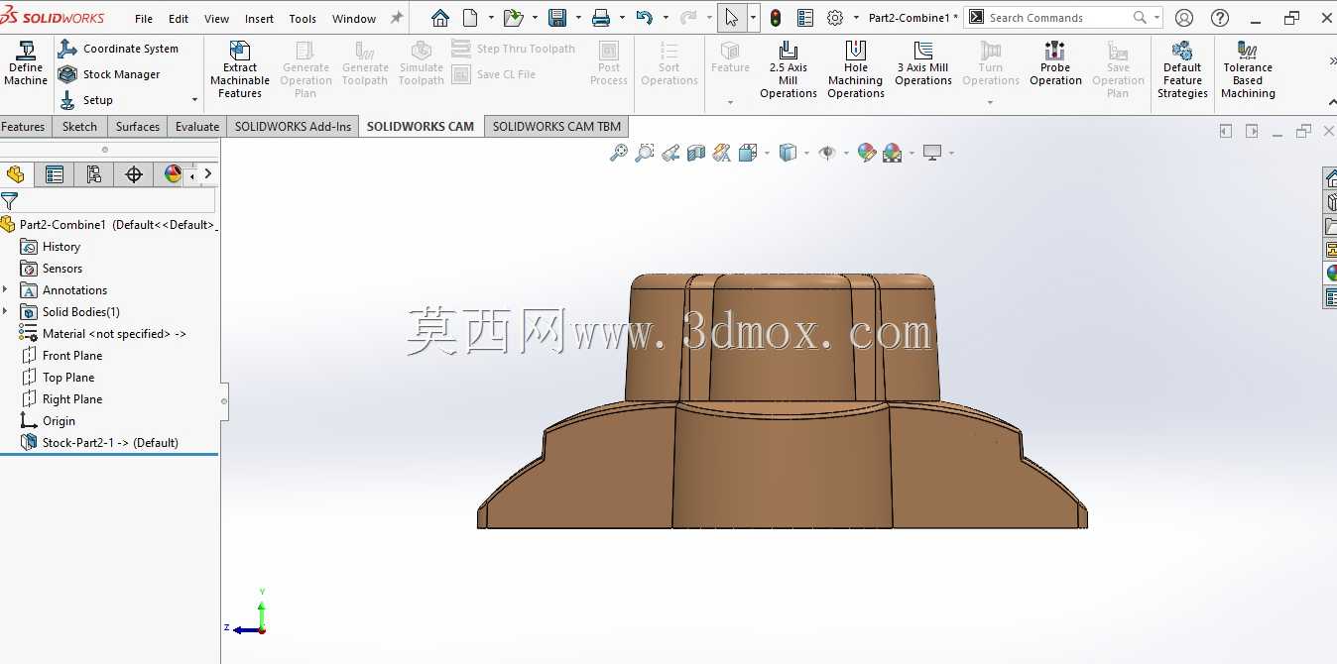The height and width of the screenshot is (664, 1337).
Task: Click Search Commands input field
Action: (1058, 18)
